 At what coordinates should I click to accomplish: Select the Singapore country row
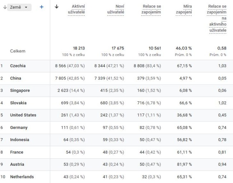point(116,91)
